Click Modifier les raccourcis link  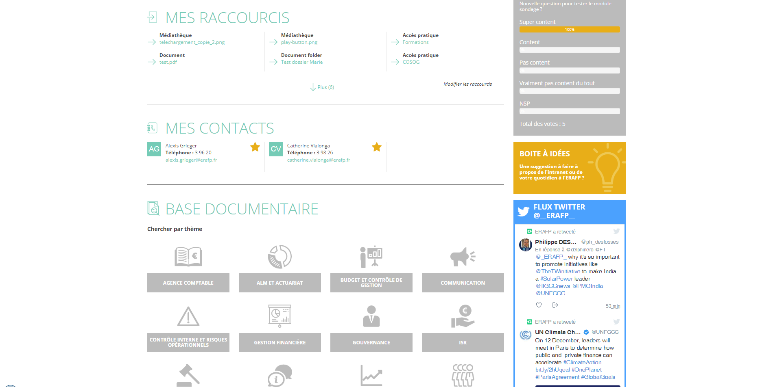[x=467, y=84]
